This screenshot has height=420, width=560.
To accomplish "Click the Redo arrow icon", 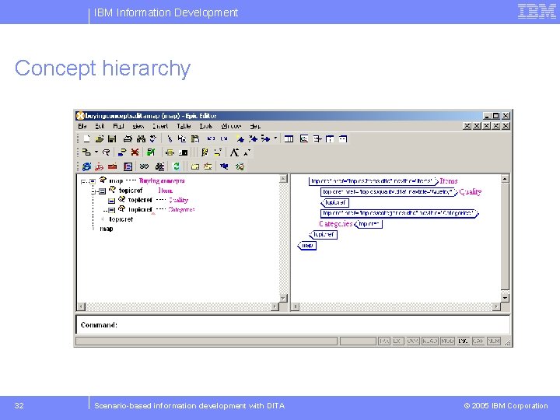I will [x=224, y=138].
